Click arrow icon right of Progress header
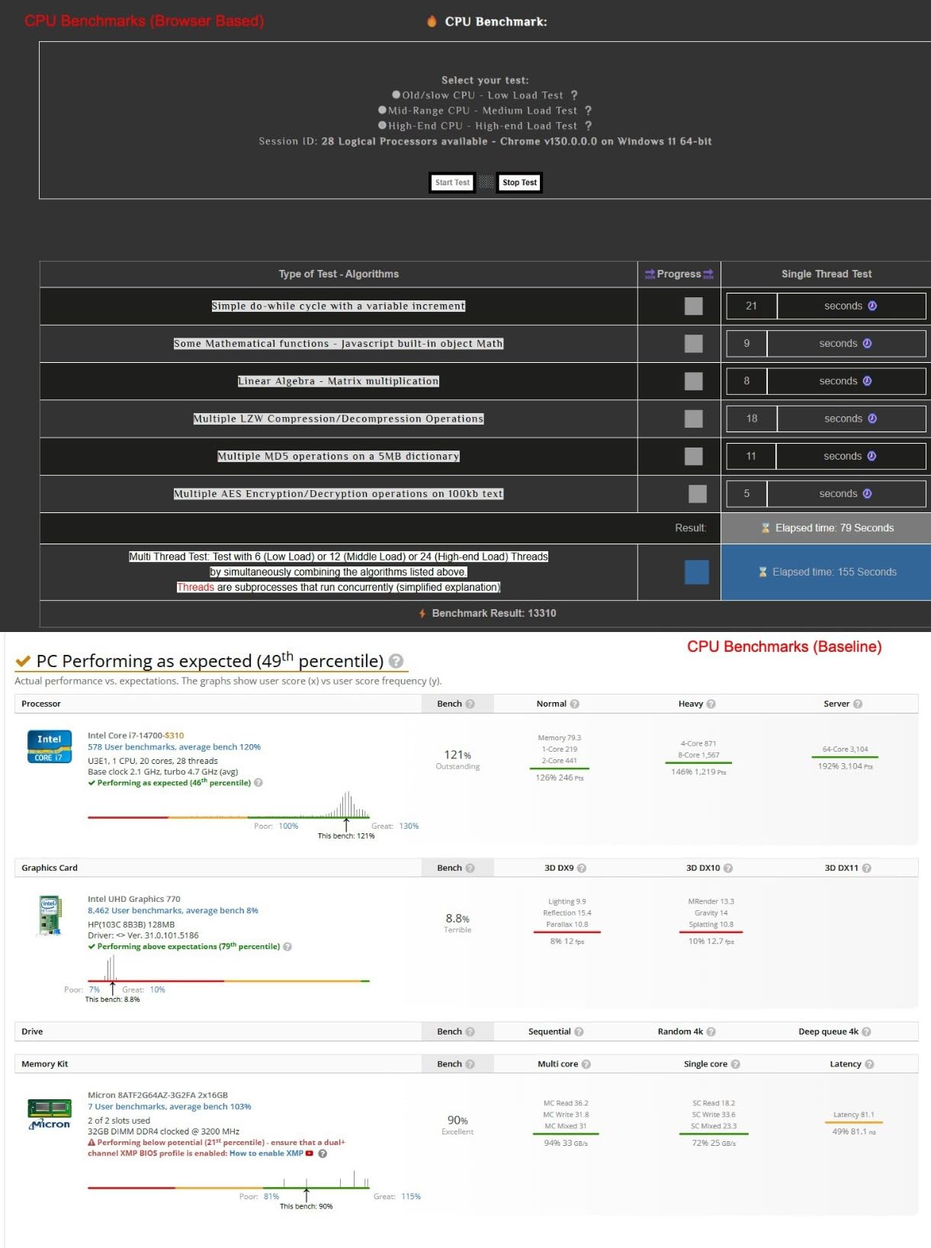 (708, 274)
